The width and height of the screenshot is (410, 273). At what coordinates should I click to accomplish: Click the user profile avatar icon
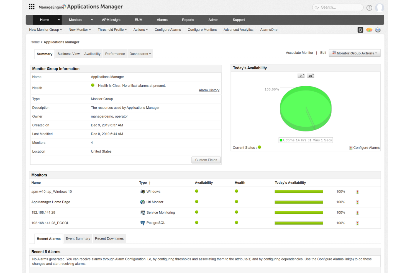[380, 7]
